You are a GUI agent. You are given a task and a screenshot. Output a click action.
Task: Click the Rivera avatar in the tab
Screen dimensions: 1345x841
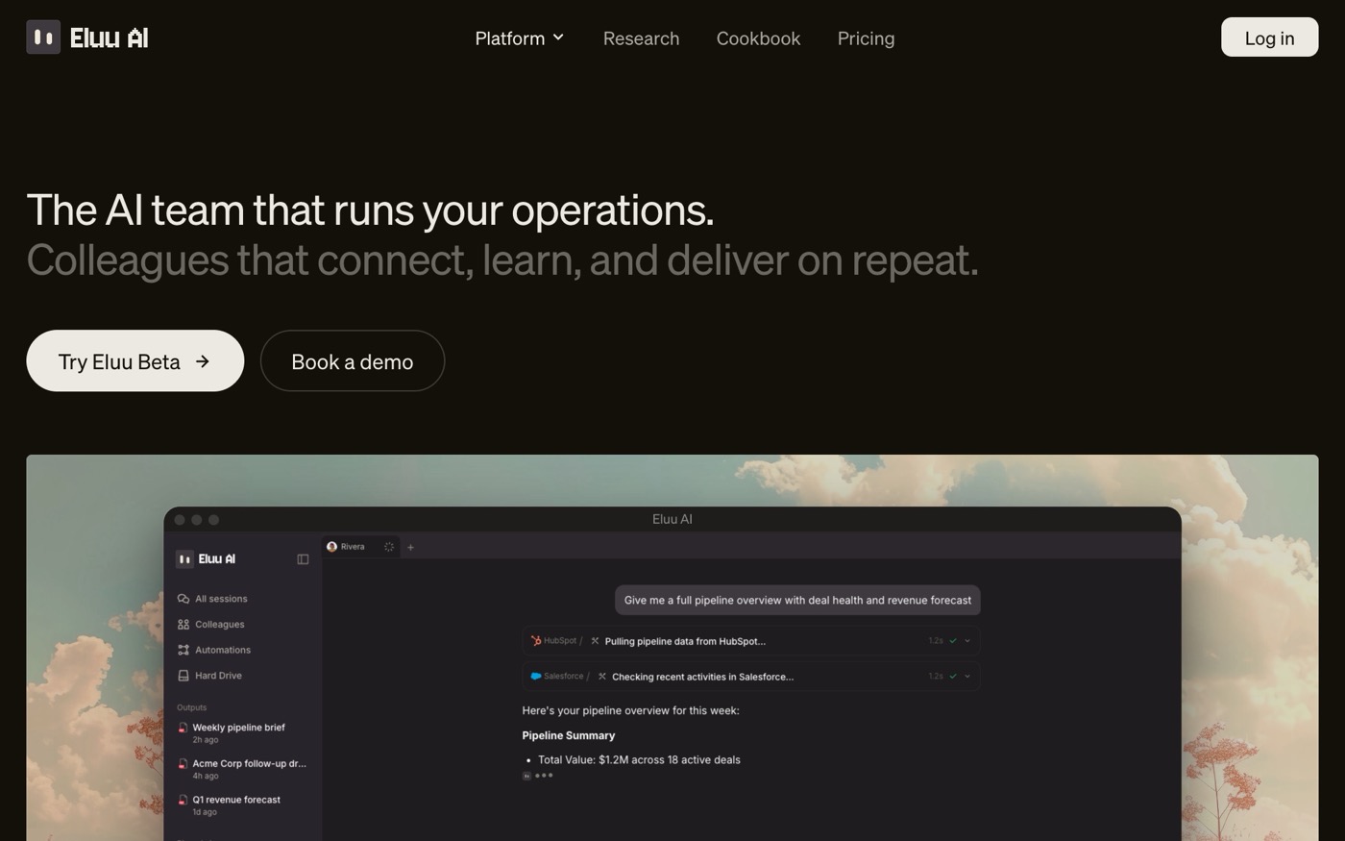point(331,547)
